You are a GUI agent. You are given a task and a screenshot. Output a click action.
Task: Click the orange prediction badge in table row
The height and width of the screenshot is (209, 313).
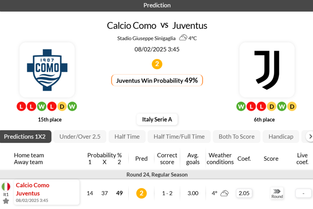pos(141,193)
